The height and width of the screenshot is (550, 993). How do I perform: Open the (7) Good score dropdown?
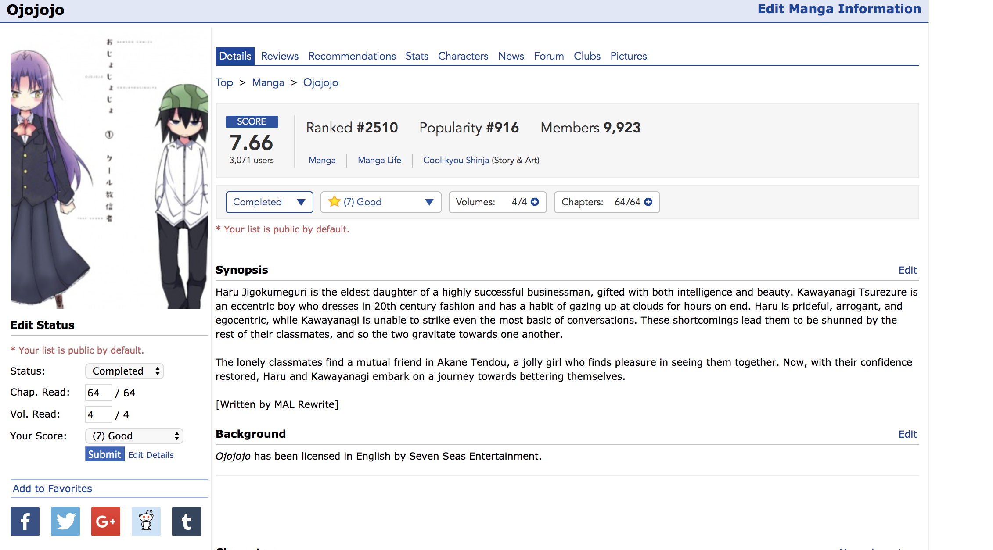pyautogui.click(x=381, y=202)
